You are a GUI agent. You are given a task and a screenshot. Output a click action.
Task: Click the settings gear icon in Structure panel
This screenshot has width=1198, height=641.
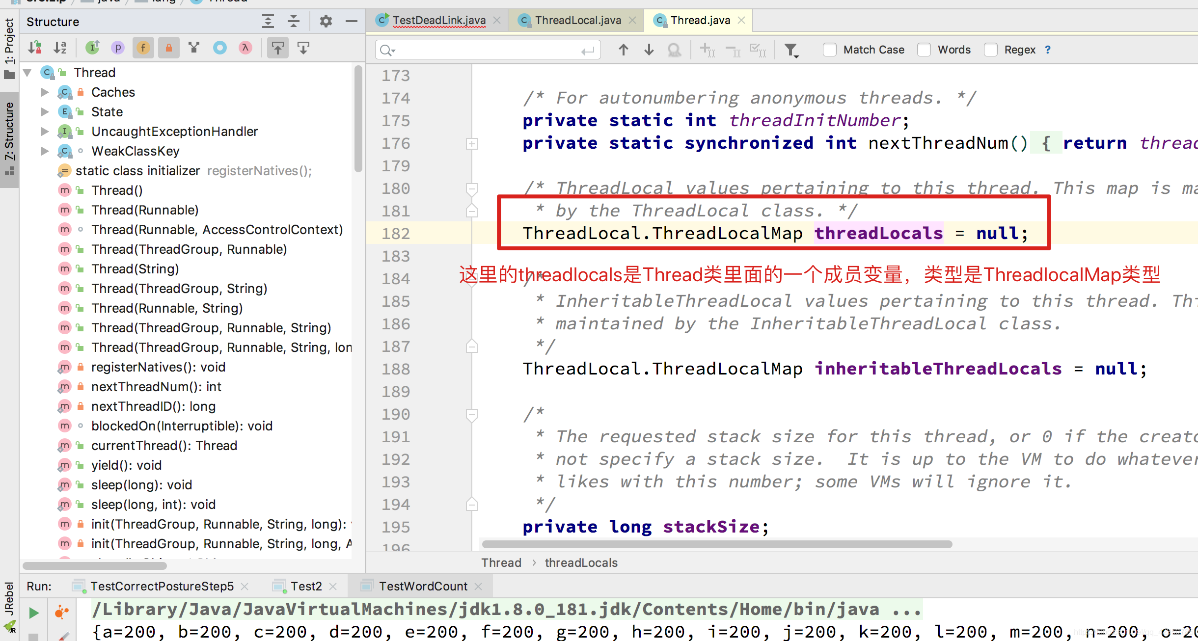click(324, 22)
